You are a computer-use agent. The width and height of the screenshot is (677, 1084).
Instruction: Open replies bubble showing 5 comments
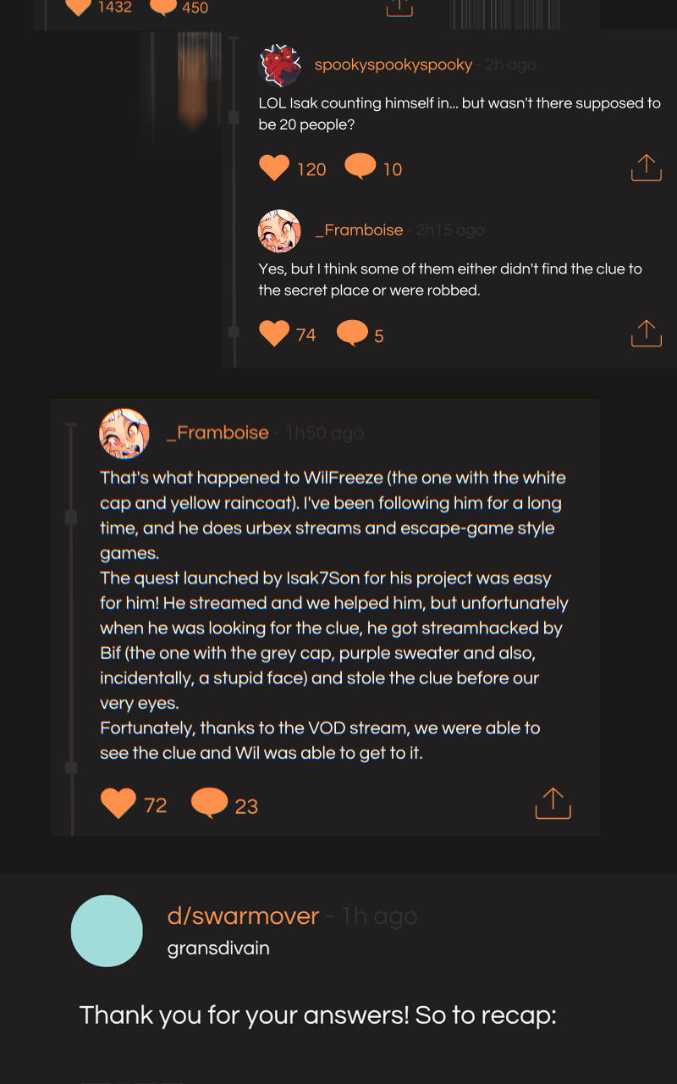(x=353, y=334)
